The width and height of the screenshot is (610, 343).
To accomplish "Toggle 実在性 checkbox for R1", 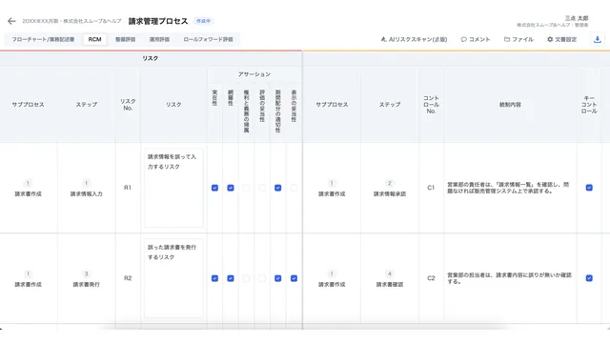I will point(214,188).
